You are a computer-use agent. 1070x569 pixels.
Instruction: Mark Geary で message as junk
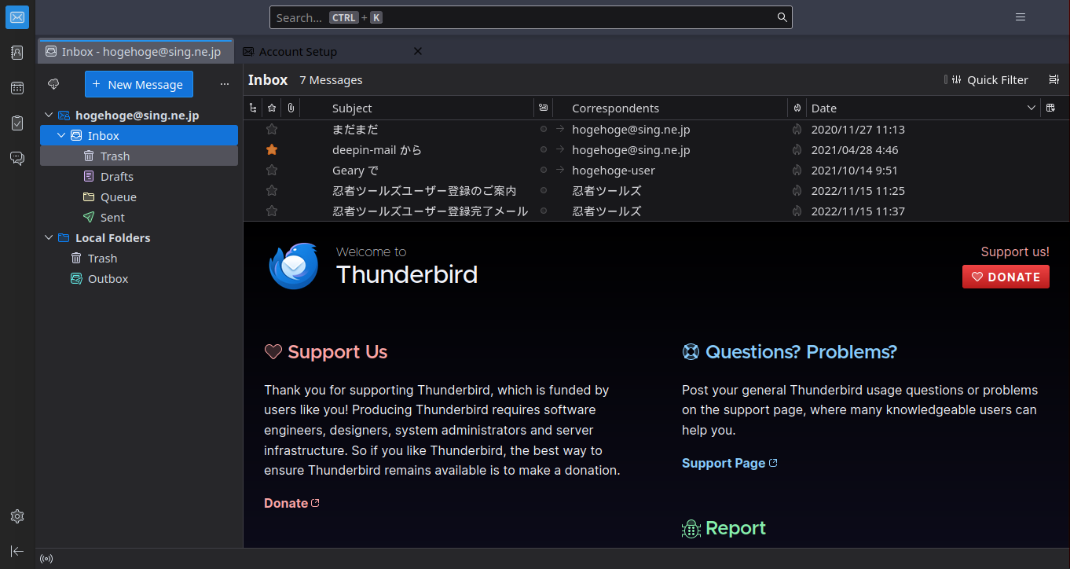coord(797,170)
